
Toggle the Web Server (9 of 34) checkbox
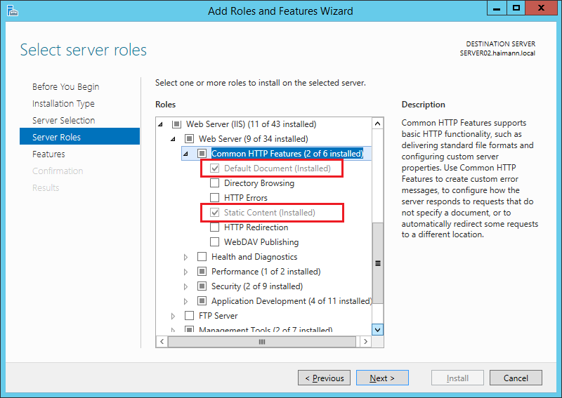tap(189, 139)
